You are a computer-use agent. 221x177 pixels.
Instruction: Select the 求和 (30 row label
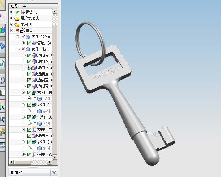tap(45, 117)
